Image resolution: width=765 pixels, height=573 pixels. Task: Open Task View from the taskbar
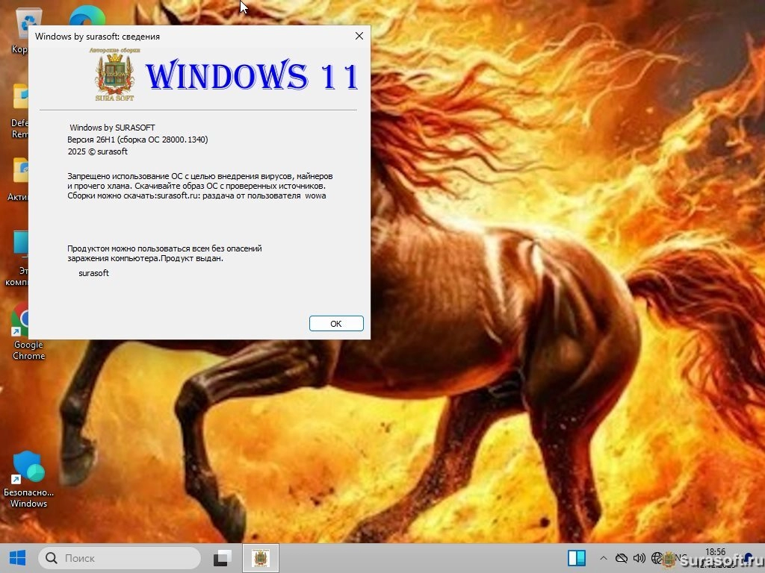click(223, 558)
